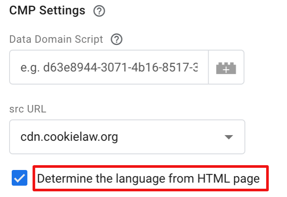Show info about CMP Settings section
The height and width of the screenshot is (197, 287).
(x=100, y=11)
